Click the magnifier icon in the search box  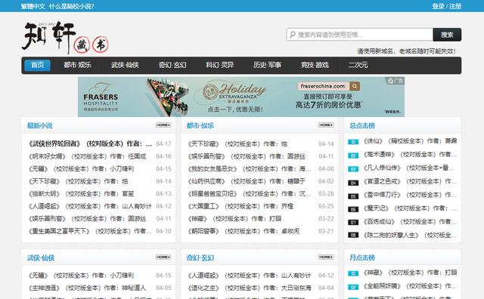pyautogui.click(x=293, y=35)
